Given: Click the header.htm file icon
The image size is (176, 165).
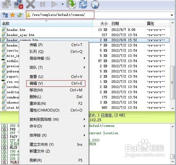Looking at the screenshot, I should tap(4, 30).
